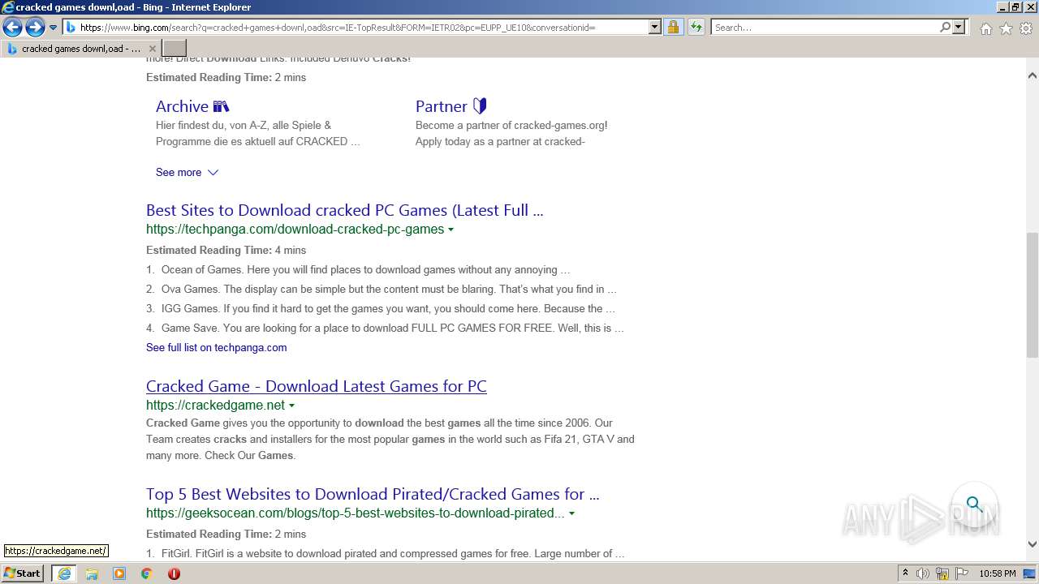Click Internet Explorer taskbar icon
Screen dimensions: 1039x584
pyautogui.click(x=64, y=573)
